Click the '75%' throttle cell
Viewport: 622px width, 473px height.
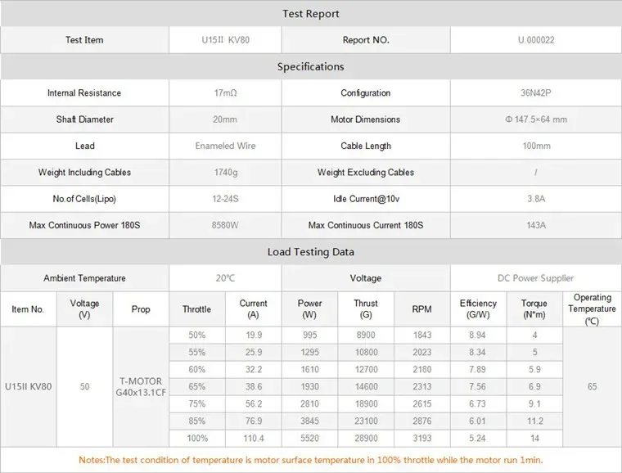196,403
